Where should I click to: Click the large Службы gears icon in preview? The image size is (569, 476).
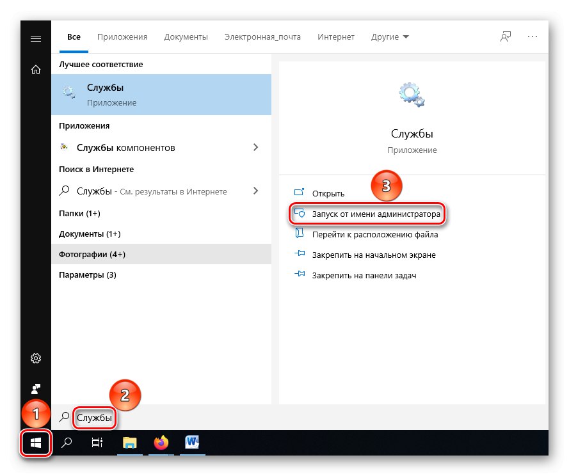412,94
